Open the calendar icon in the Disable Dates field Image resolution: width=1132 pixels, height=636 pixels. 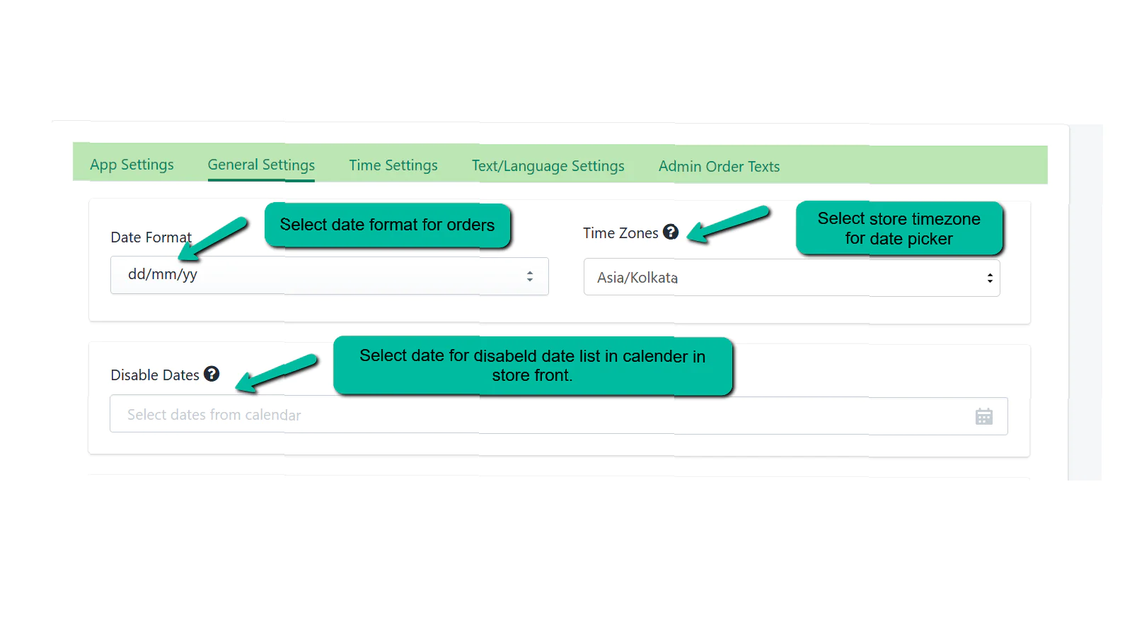983,417
